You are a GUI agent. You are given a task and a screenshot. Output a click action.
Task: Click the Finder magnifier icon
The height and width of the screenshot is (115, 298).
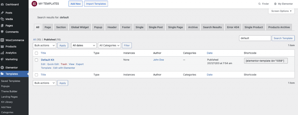pyautogui.click(x=259, y=4)
